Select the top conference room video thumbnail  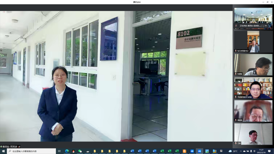(253, 18)
